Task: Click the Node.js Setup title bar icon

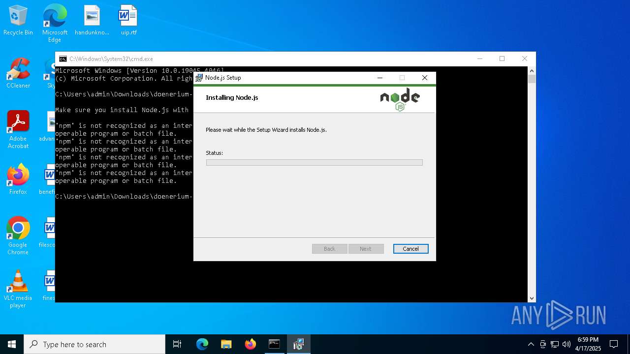Action: pyautogui.click(x=199, y=78)
